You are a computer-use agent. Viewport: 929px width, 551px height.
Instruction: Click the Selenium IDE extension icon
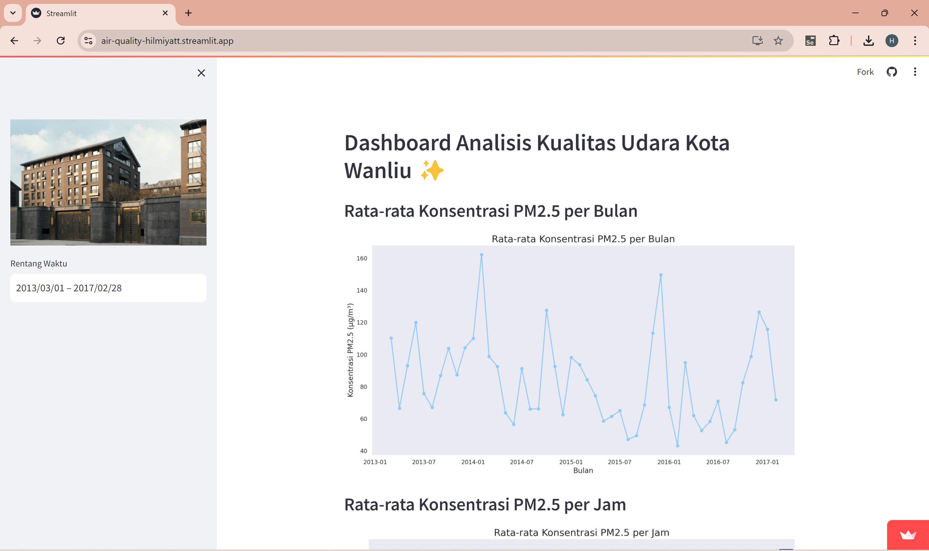[x=810, y=40]
